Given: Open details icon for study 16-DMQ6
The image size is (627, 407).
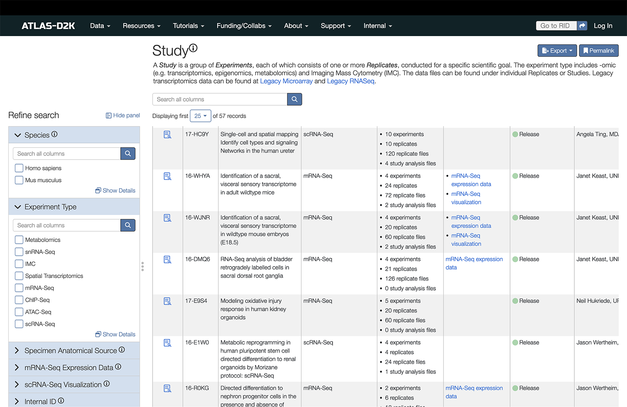Looking at the screenshot, I should [168, 260].
